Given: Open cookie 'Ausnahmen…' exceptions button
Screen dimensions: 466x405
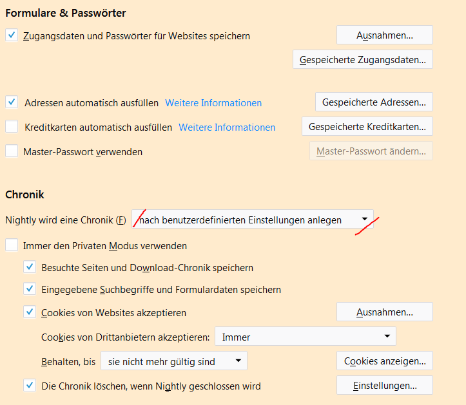Looking at the screenshot, I should coord(384,312).
